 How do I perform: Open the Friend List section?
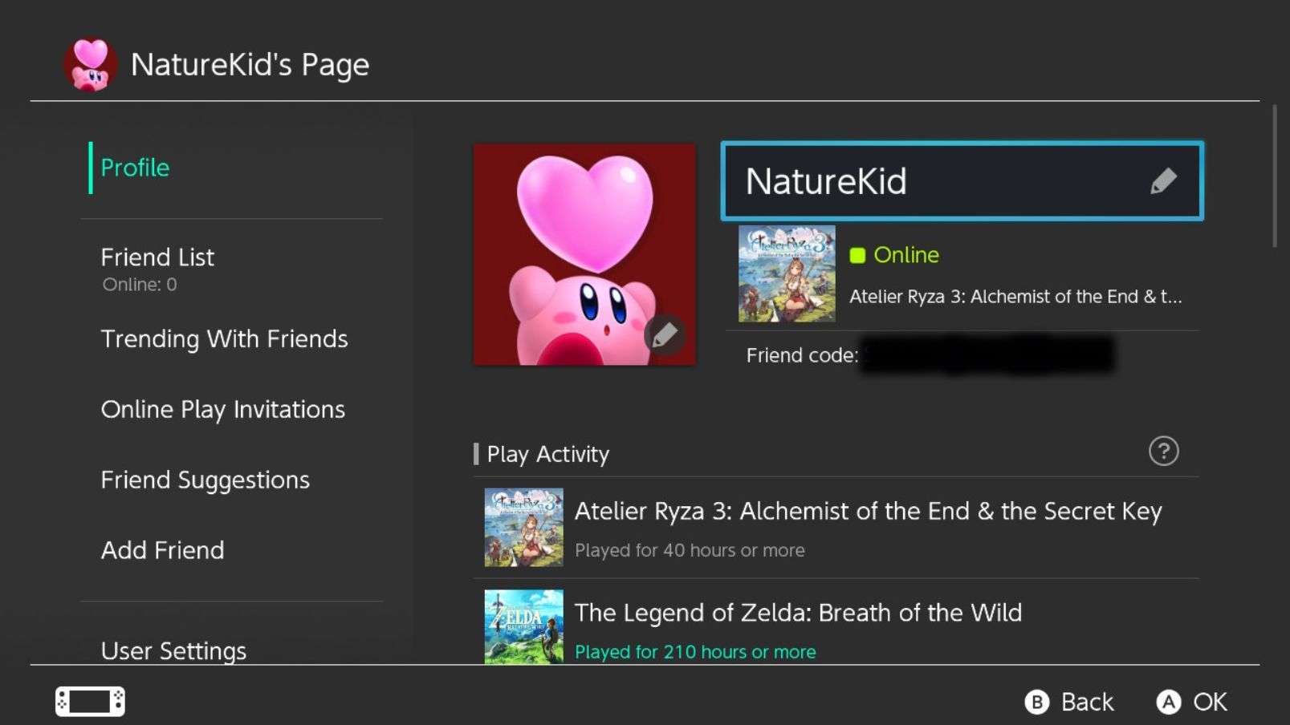tap(157, 257)
